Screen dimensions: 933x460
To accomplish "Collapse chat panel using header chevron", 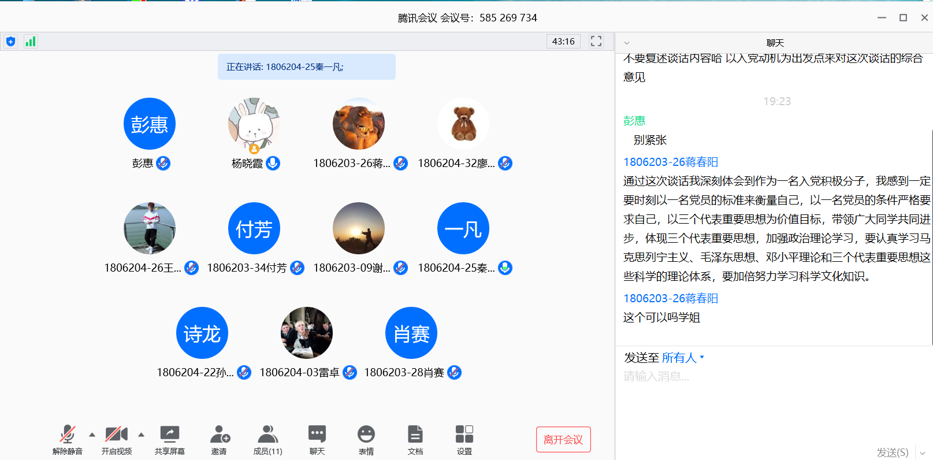I will [x=627, y=43].
